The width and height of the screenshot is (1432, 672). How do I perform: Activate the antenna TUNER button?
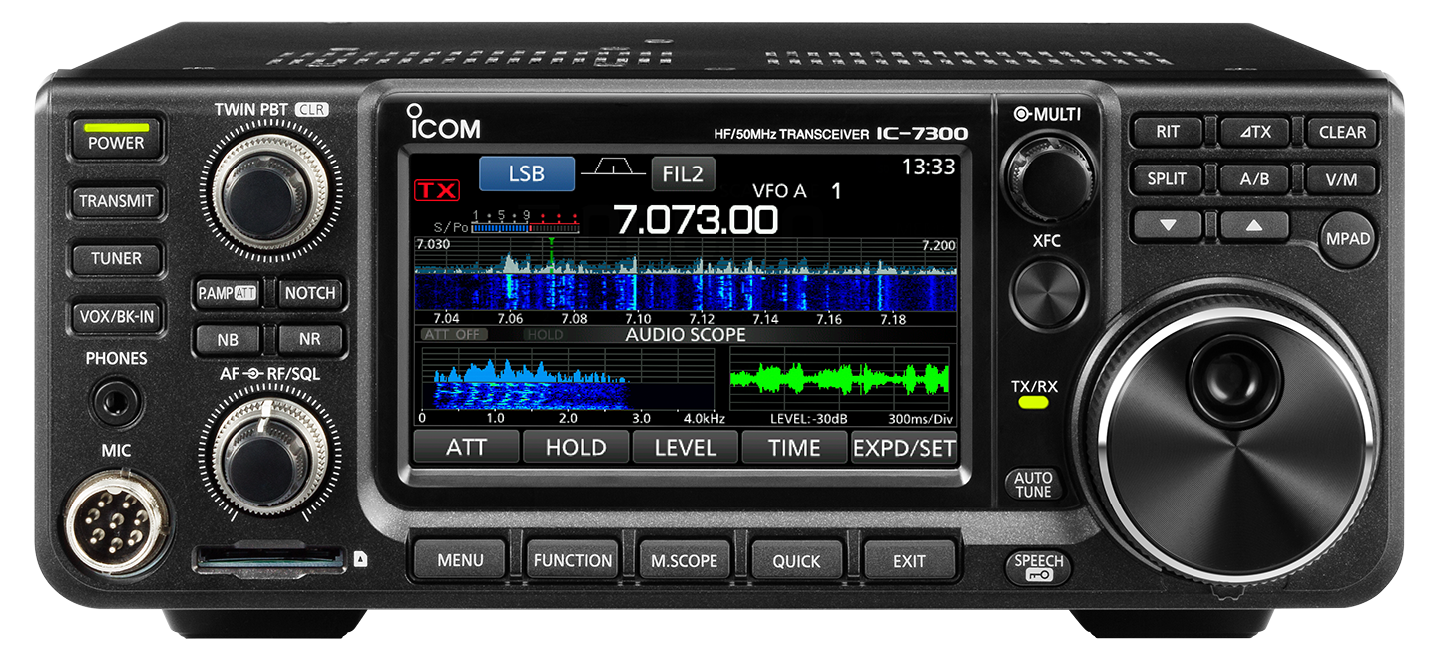pyautogui.click(x=116, y=259)
